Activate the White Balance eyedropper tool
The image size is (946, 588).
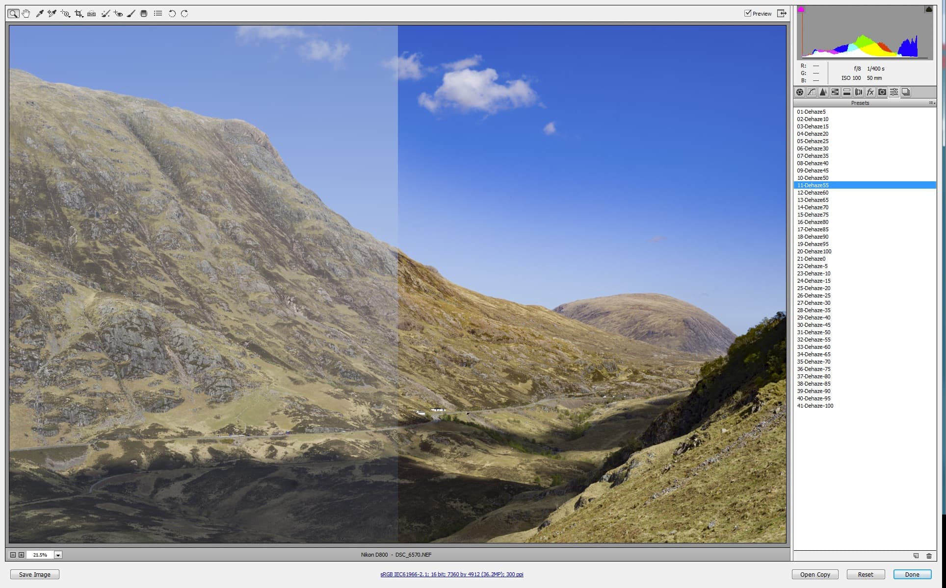tap(39, 13)
